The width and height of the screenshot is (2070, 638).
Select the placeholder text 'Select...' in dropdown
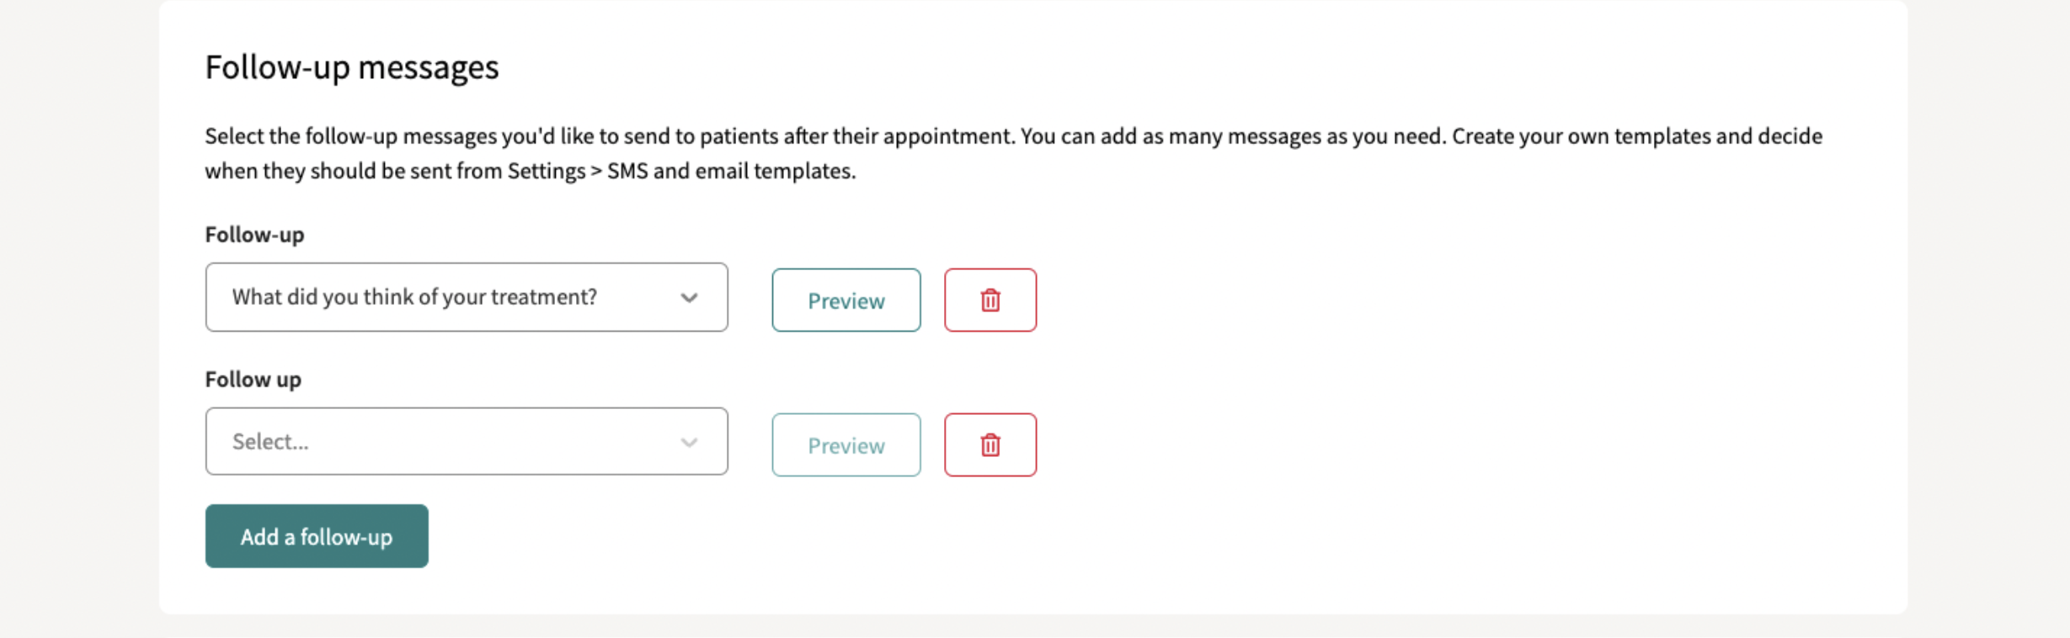[270, 442]
